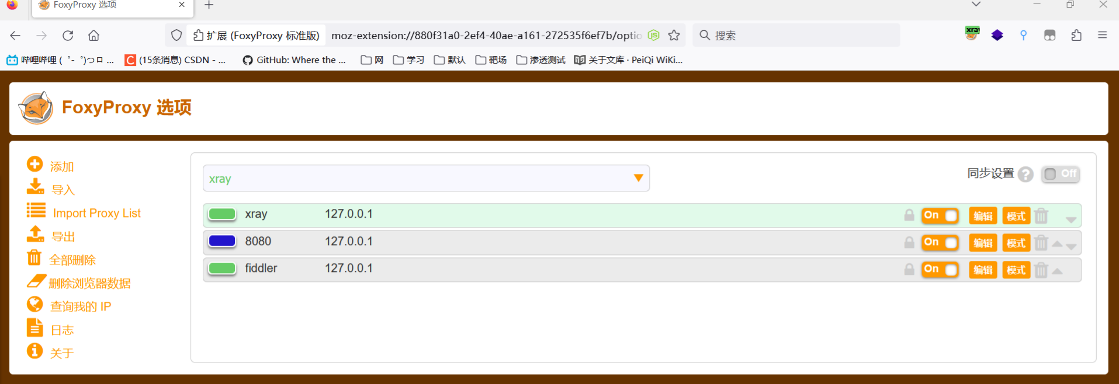1119x384 pixels.
Task: Click the Import download icon
Action: pos(35,187)
